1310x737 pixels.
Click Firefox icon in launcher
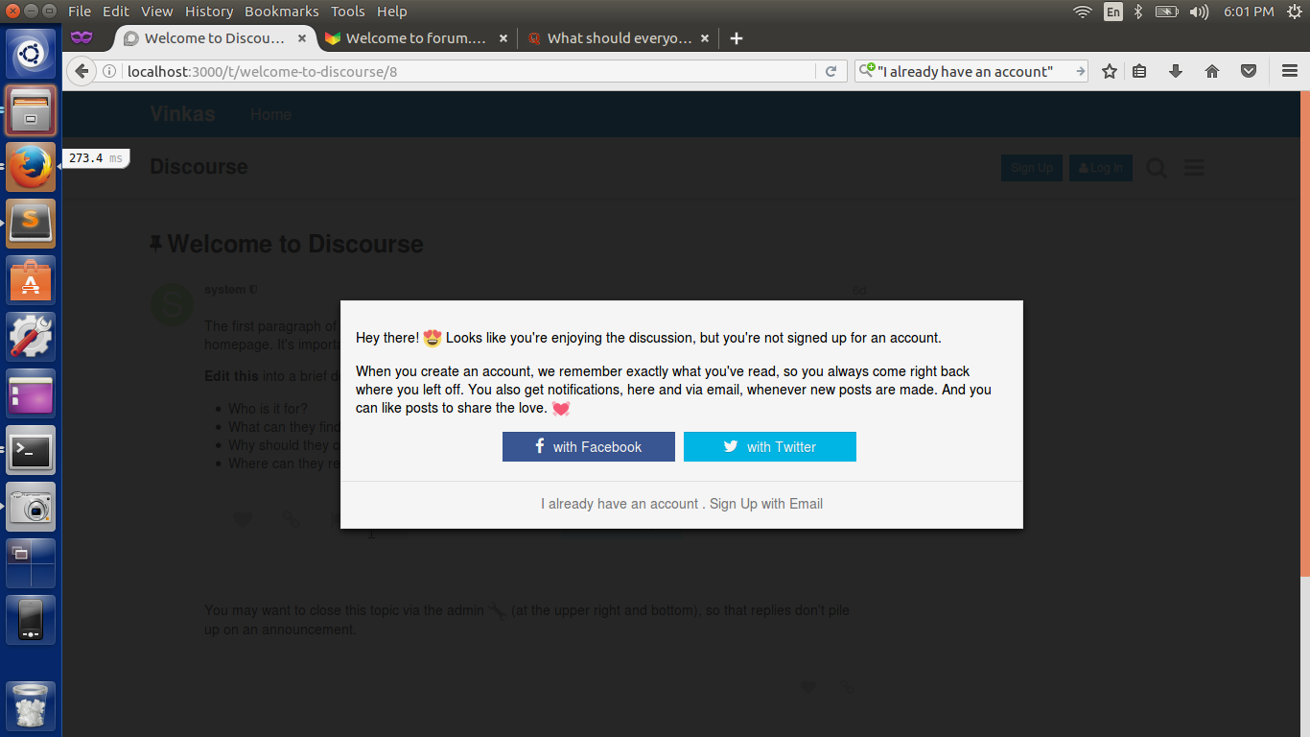coord(31,167)
